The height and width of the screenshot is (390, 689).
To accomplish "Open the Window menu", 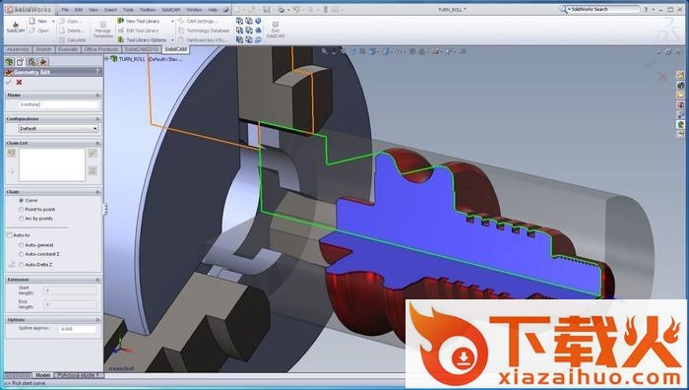I will click(x=194, y=9).
